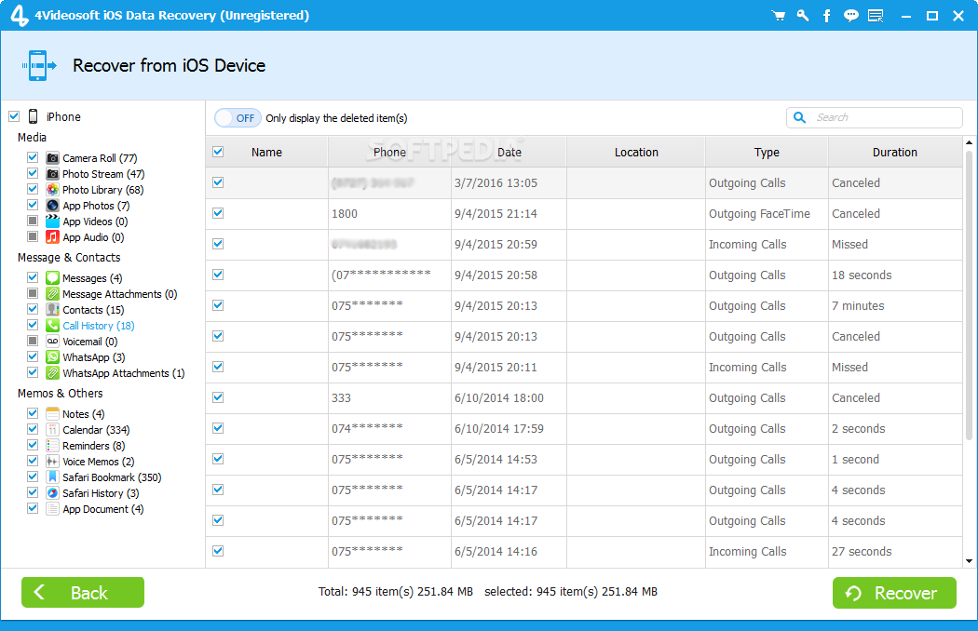
Task: Click the scrollbar up arrow
Action: (970, 142)
